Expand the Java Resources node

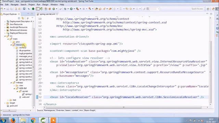(5, 24)
